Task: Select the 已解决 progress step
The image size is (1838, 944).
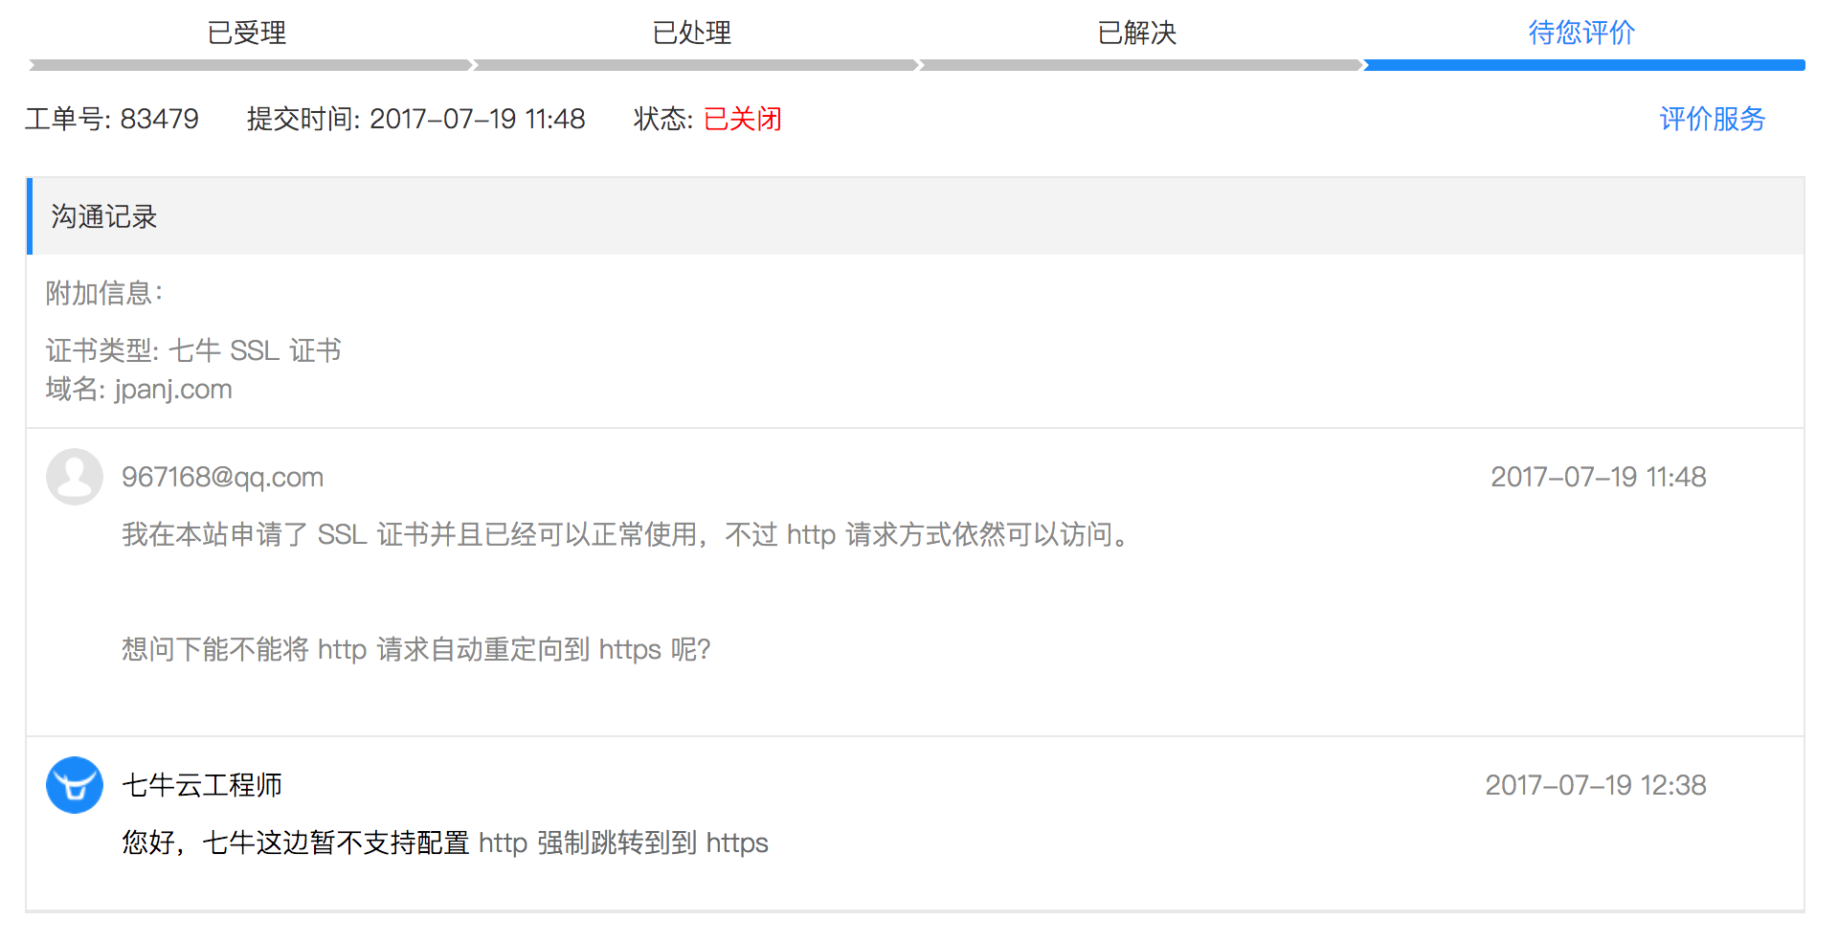Action: [x=1136, y=33]
